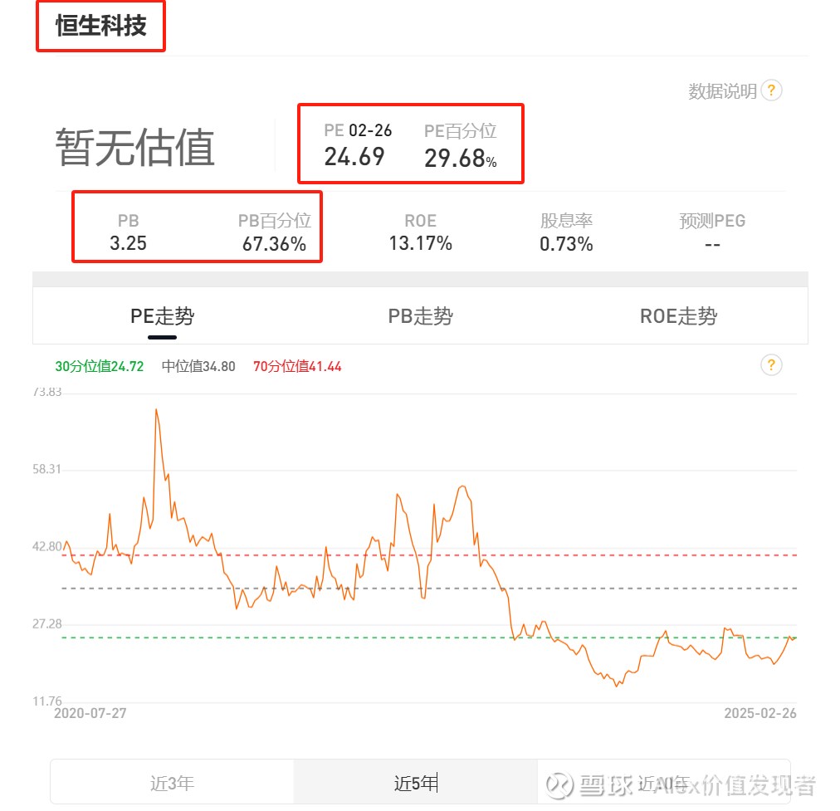Click the 中位值34.80 legend label
Image resolution: width=840 pixels, height=811 pixels.
[x=198, y=366]
